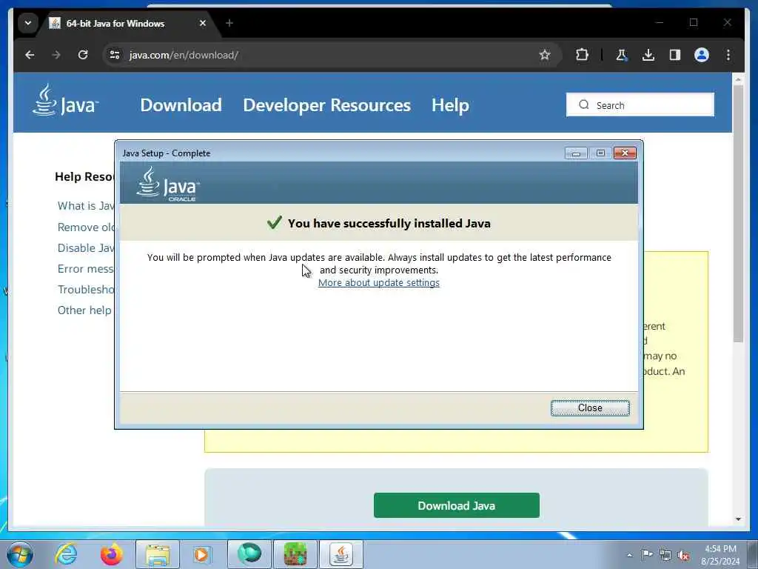This screenshot has height=569, width=758.
Task: Open the tab search dropdown arrow
Action: [28, 23]
